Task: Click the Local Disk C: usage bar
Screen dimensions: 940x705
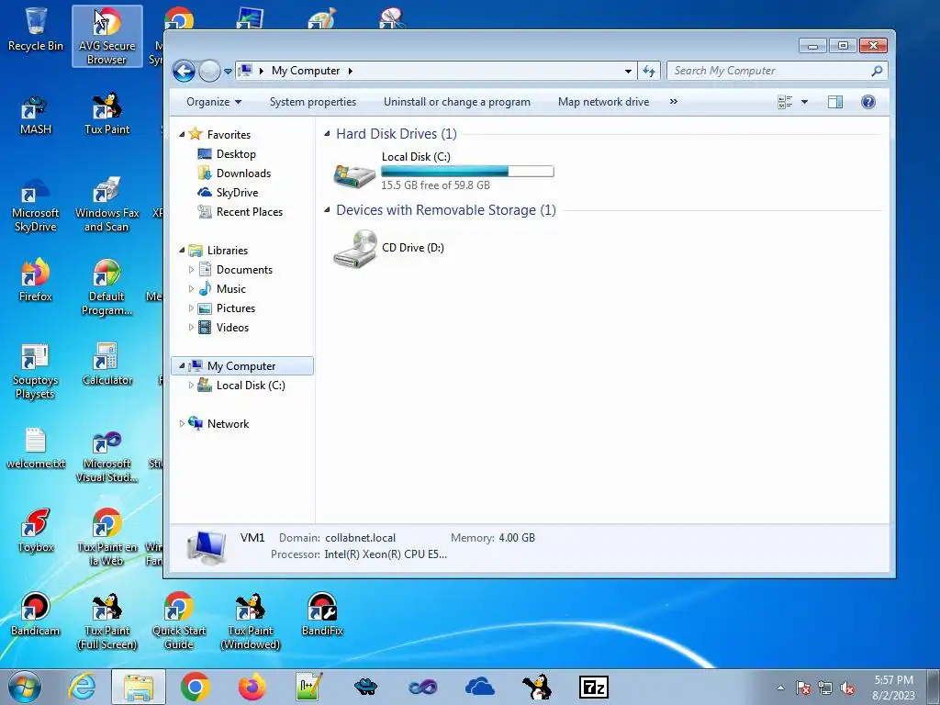Action: tap(467, 172)
